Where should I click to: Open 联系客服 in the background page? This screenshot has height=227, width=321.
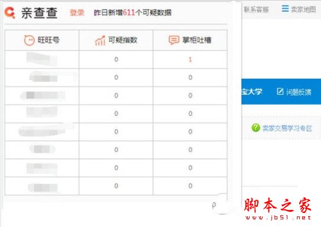(256, 9)
